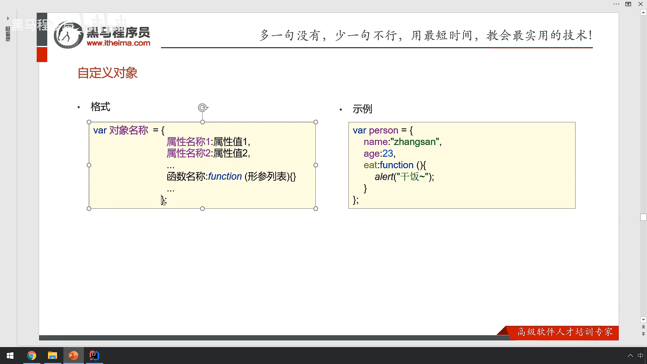Open the Windows Start menu

10,356
